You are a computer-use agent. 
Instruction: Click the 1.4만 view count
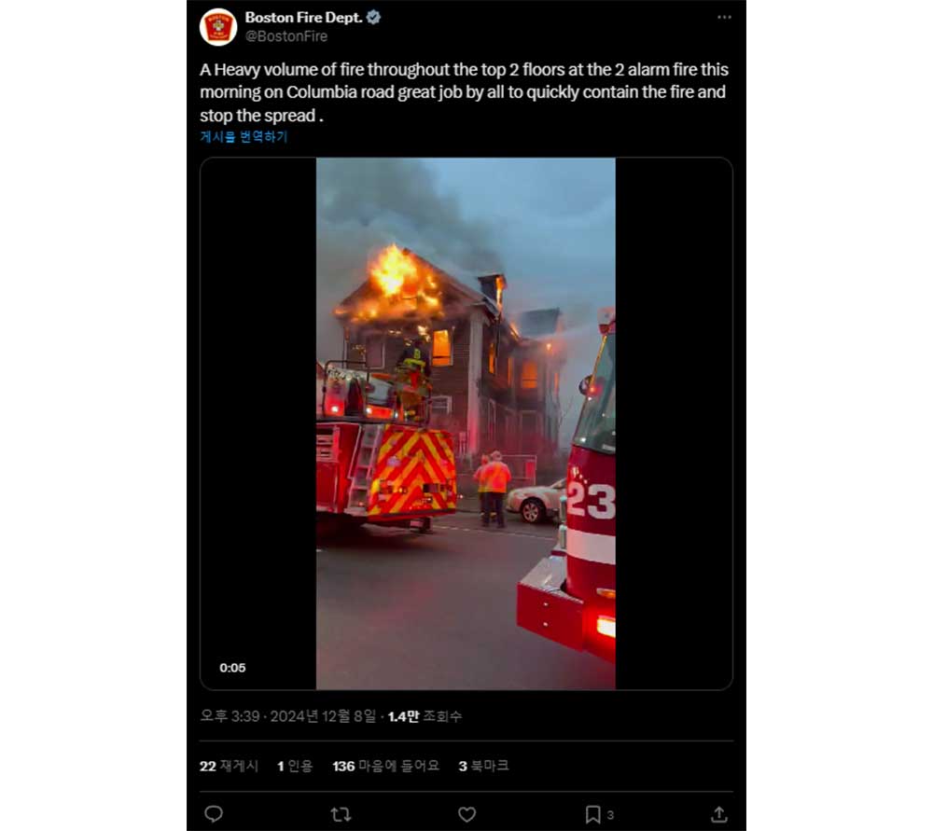[x=425, y=716]
